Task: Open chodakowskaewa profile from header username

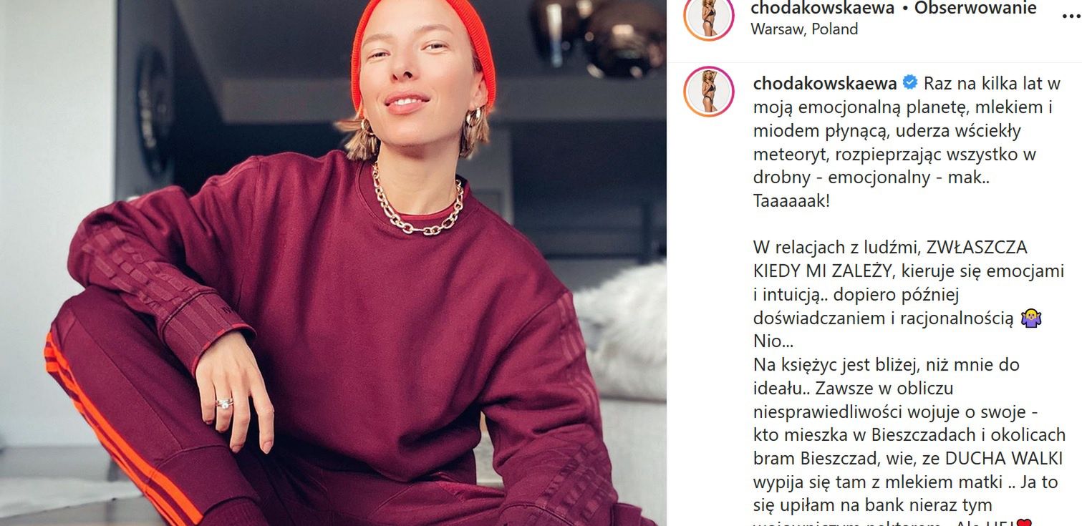Action: [822, 9]
